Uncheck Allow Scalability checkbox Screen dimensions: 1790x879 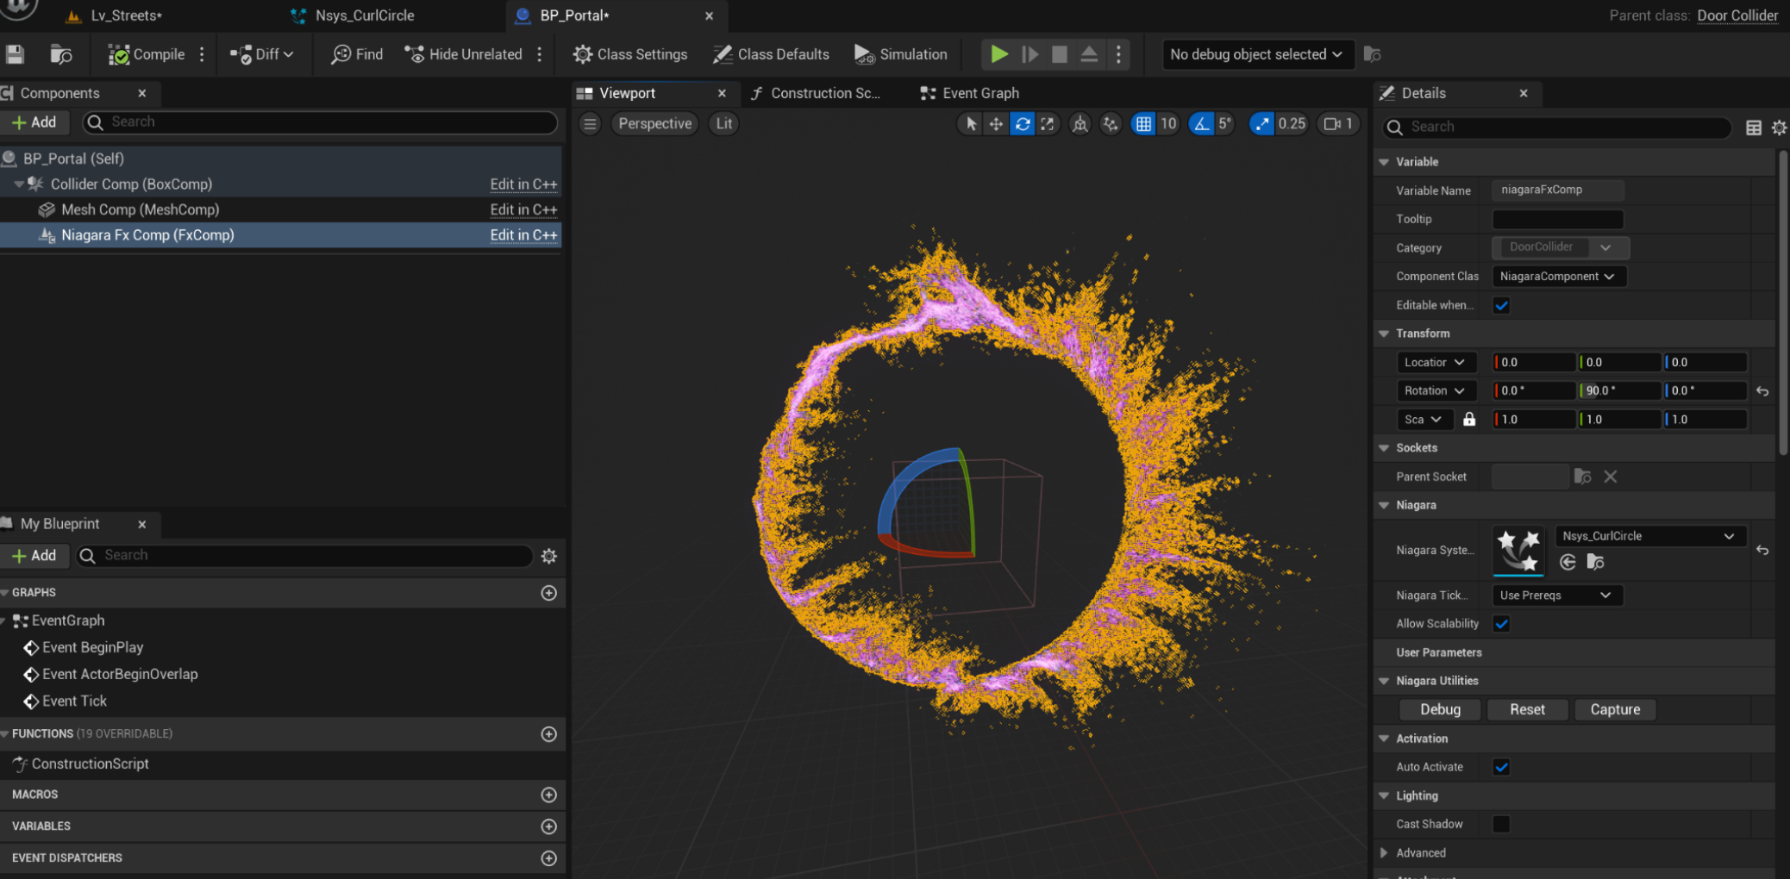click(1501, 624)
